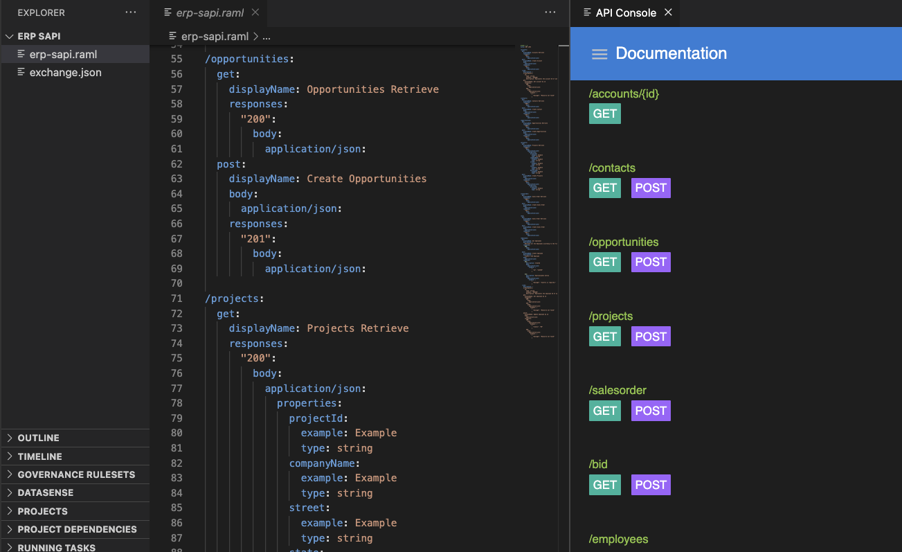Open the Documentation hamburger menu

(599, 53)
